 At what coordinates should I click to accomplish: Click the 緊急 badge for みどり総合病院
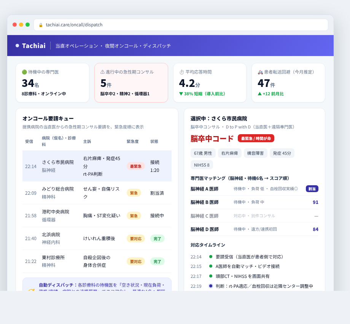pos(134,193)
